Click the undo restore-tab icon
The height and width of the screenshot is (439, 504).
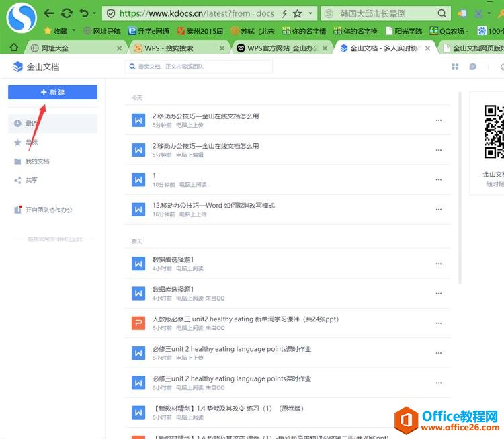(x=84, y=13)
